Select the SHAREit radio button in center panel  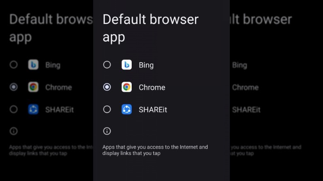[107, 110]
